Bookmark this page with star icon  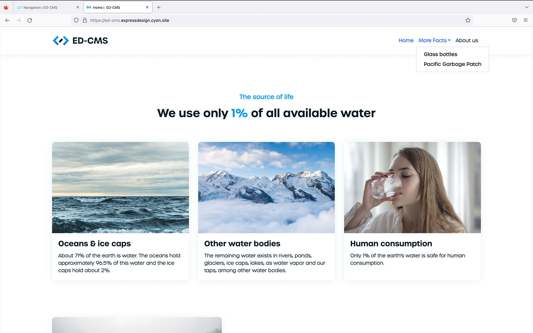[468, 20]
